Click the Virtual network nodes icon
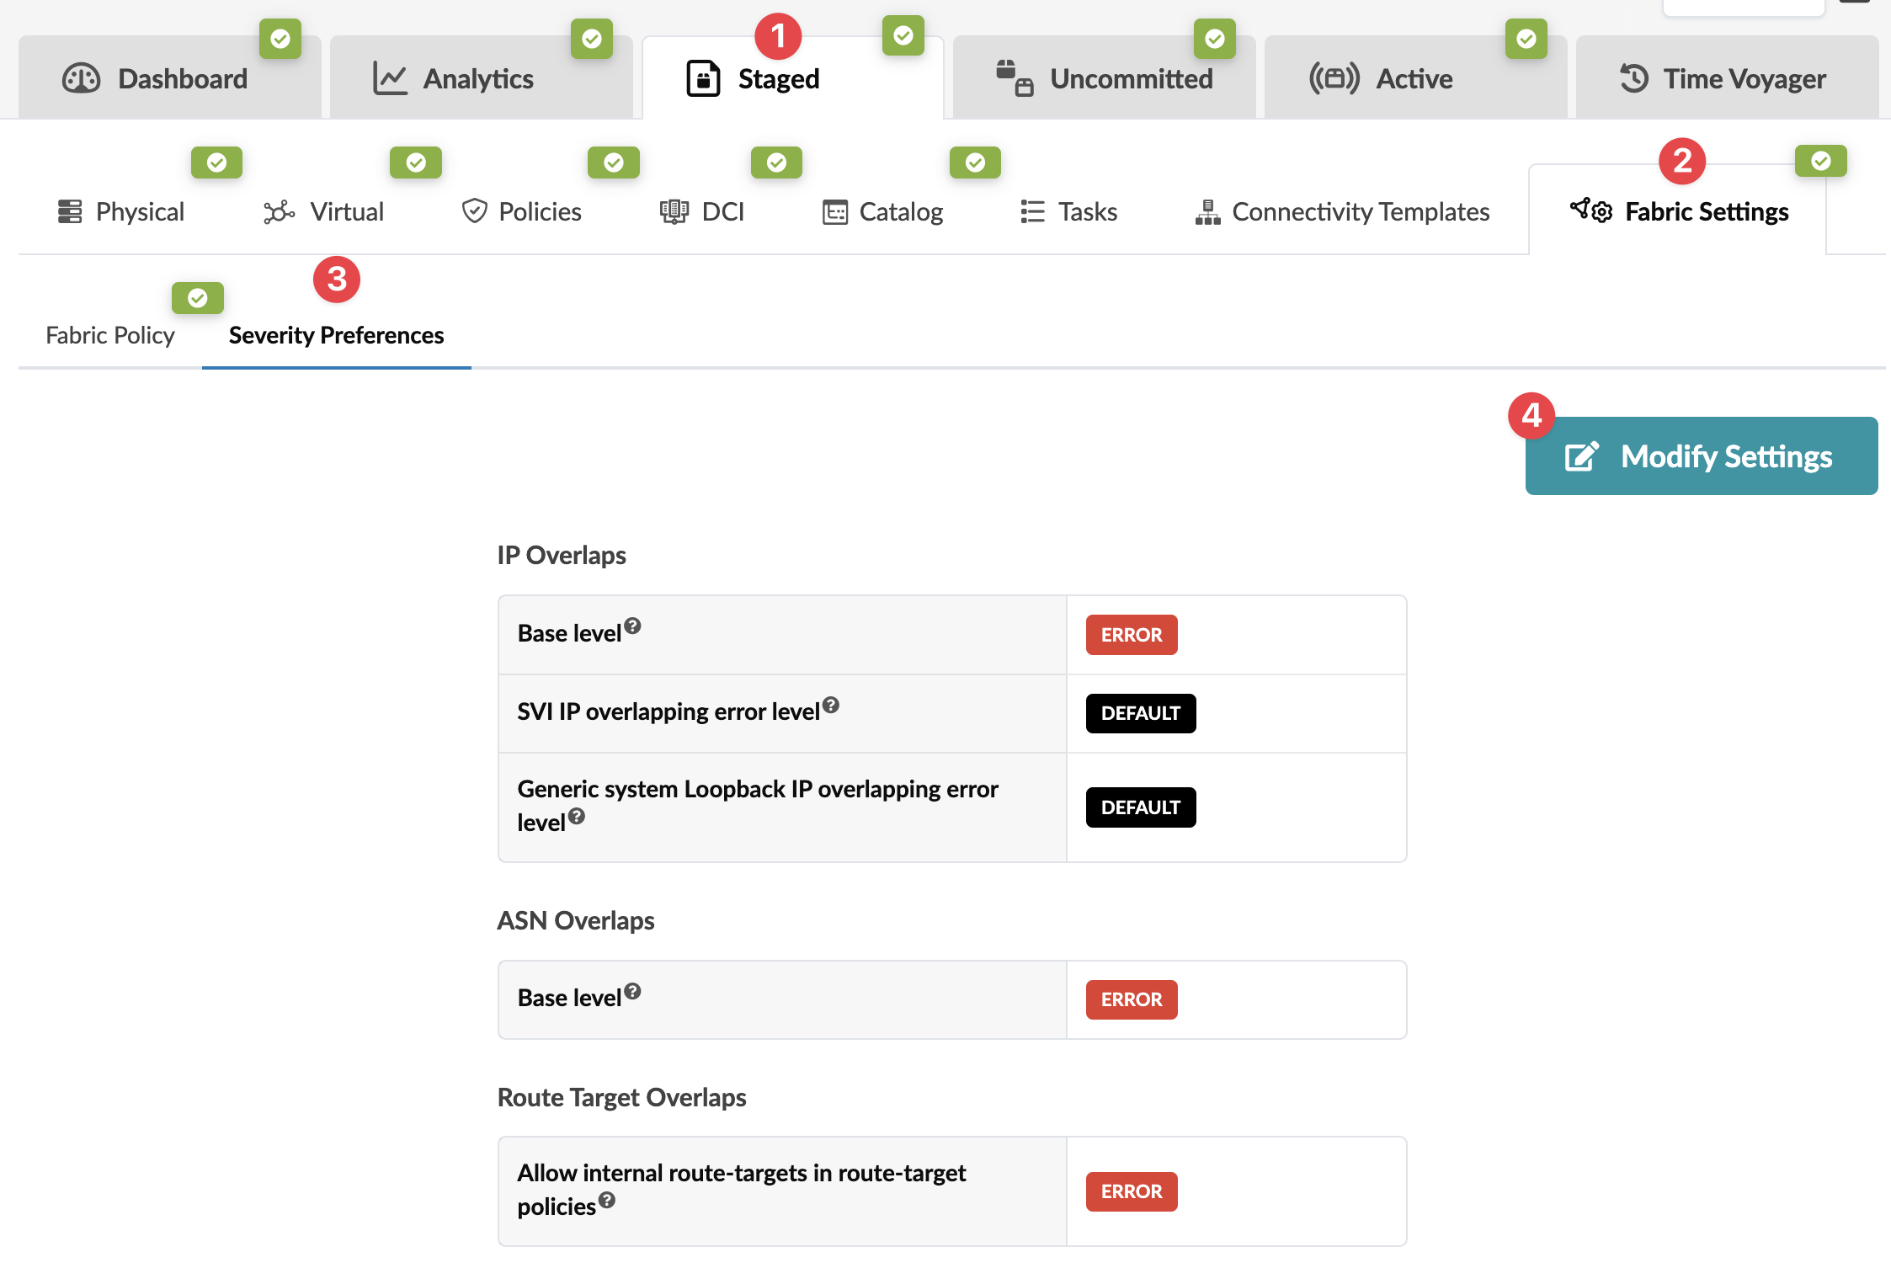 (279, 212)
